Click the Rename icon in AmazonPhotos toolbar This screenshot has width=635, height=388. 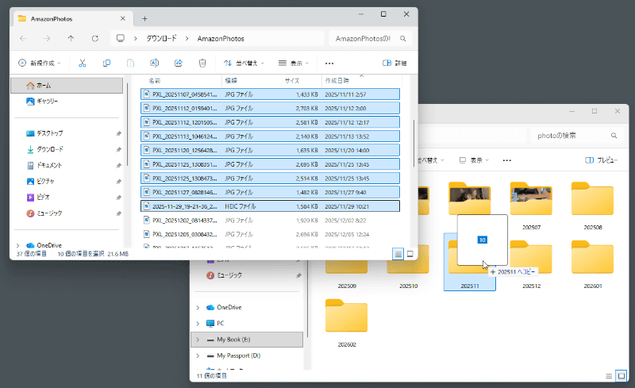(154, 63)
